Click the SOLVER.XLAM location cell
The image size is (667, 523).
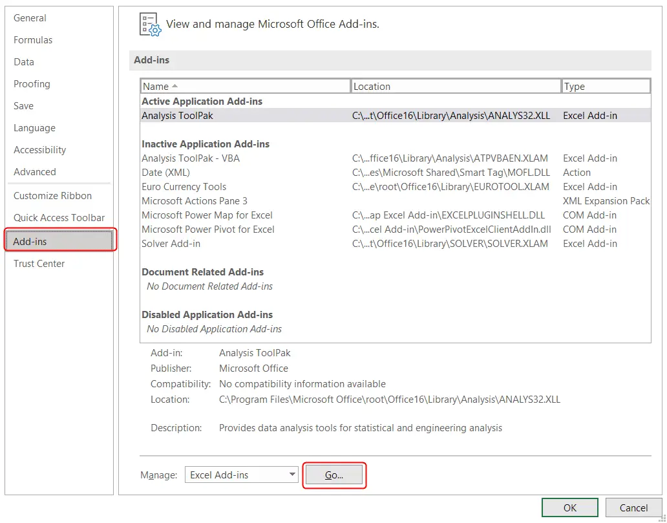coord(450,244)
